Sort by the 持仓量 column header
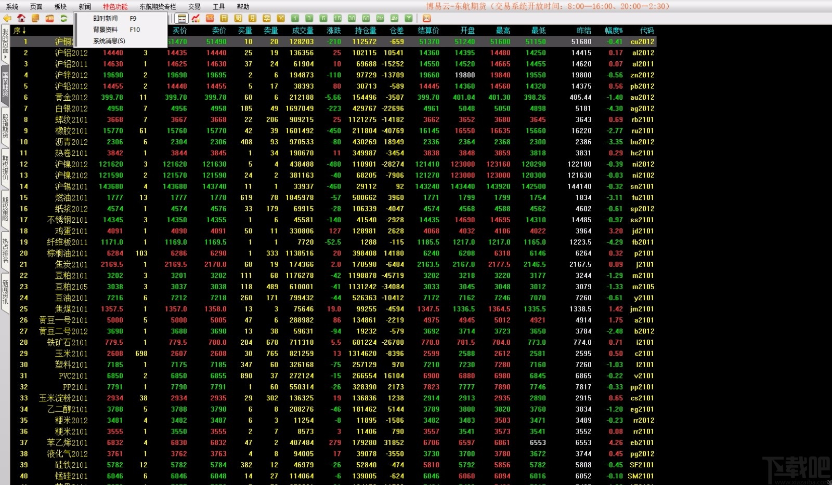 [x=366, y=31]
